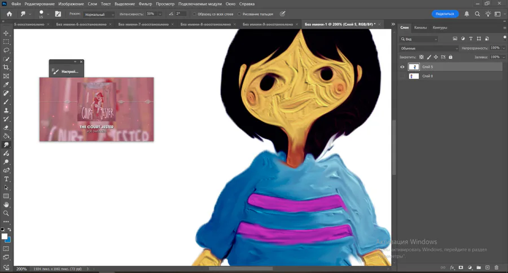508x273 pixels.
Task: Select the Path Selection arrow tool
Action: pyautogui.click(x=6, y=187)
